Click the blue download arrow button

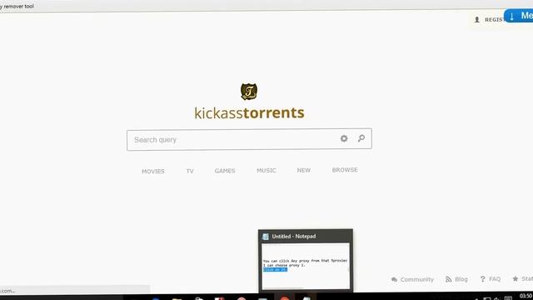tap(518, 16)
